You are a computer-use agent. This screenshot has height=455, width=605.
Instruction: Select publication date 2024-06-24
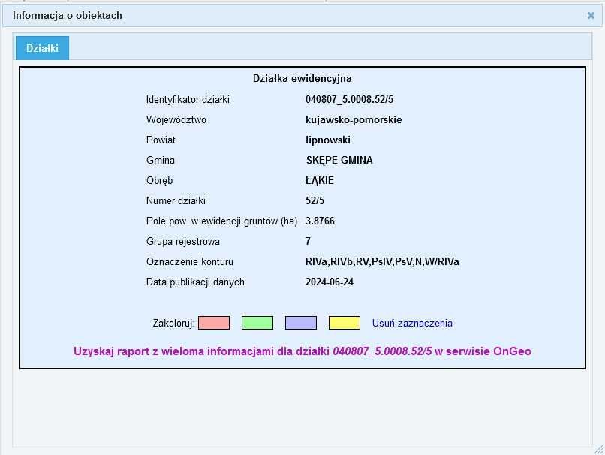(x=330, y=282)
